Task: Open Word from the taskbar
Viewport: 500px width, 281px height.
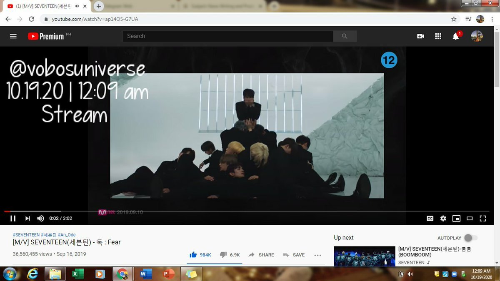Action: point(145,274)
